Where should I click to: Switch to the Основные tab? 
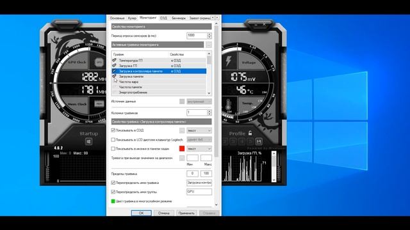[117, 18]
